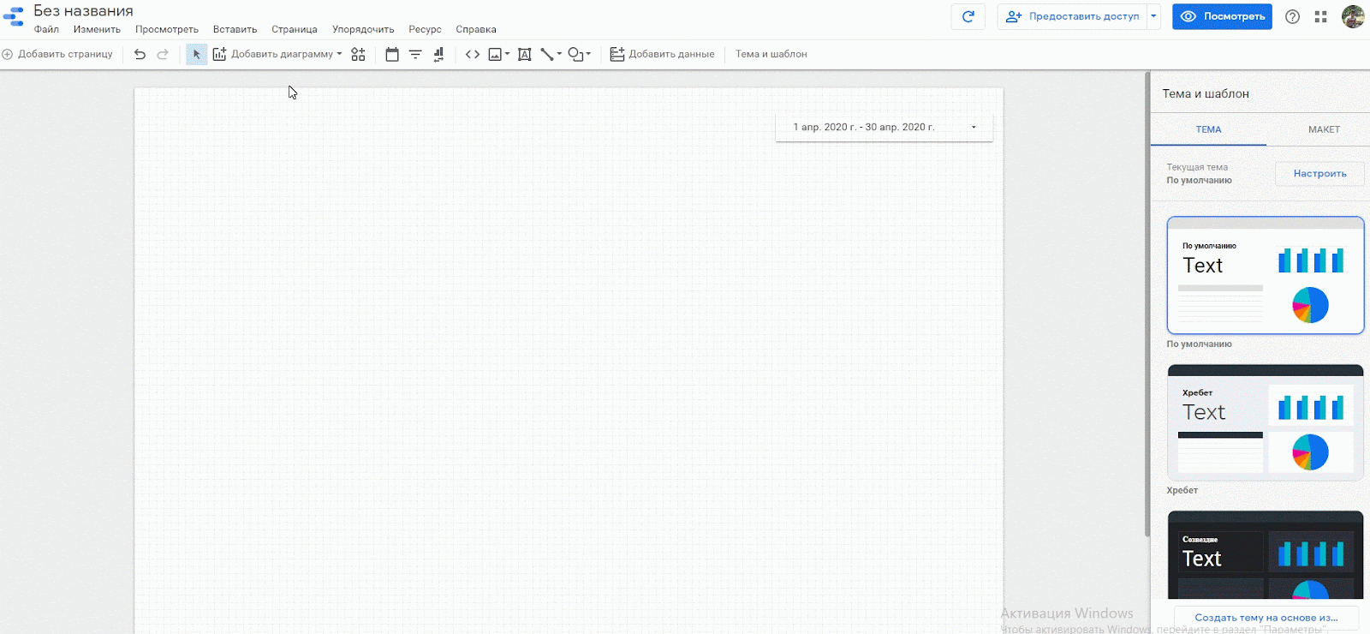The height and width of the screenshot is (634, 1370).
Task: Insert a date range control
Action: (392, 54)
